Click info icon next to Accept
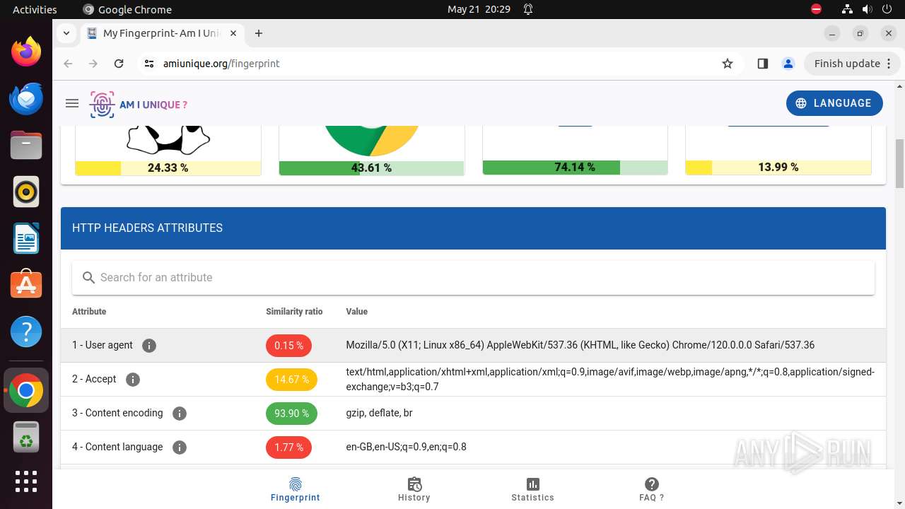 click(x=132, y=380)
